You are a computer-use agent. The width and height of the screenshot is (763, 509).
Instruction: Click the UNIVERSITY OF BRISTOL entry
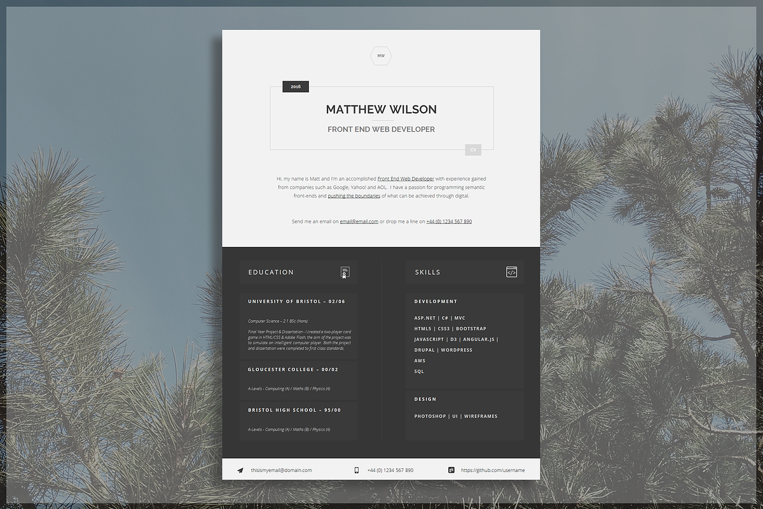coord(295,301)
